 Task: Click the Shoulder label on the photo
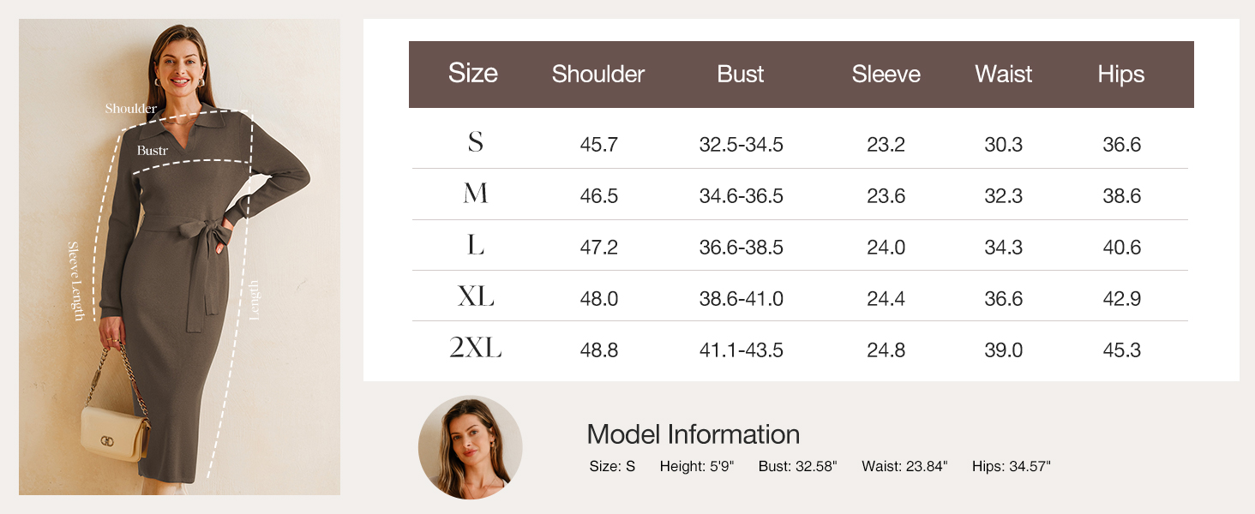click(130, 109)
